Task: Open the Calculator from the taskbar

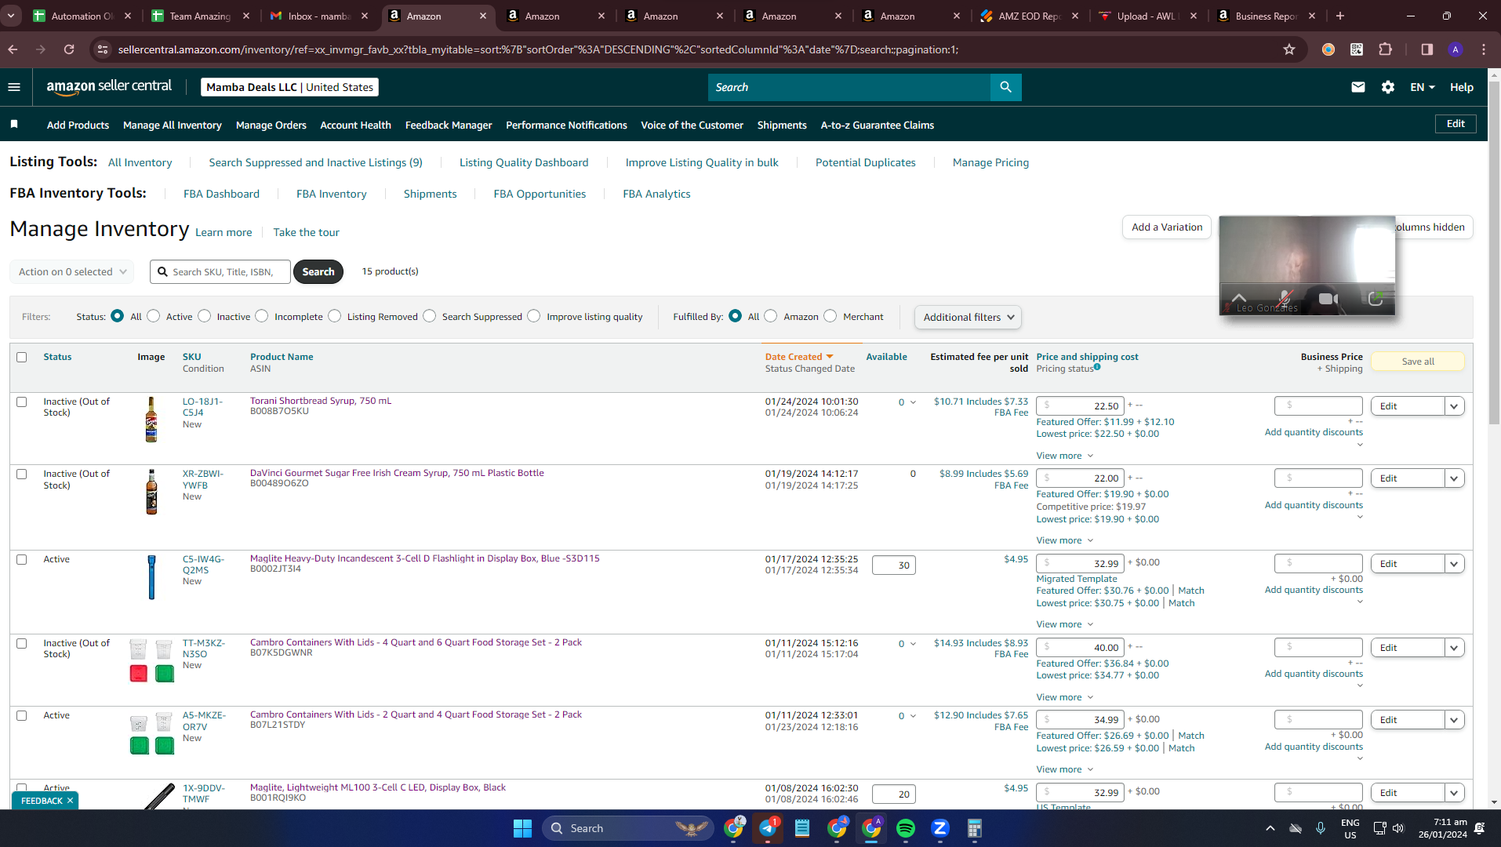Action: point(974,828)
